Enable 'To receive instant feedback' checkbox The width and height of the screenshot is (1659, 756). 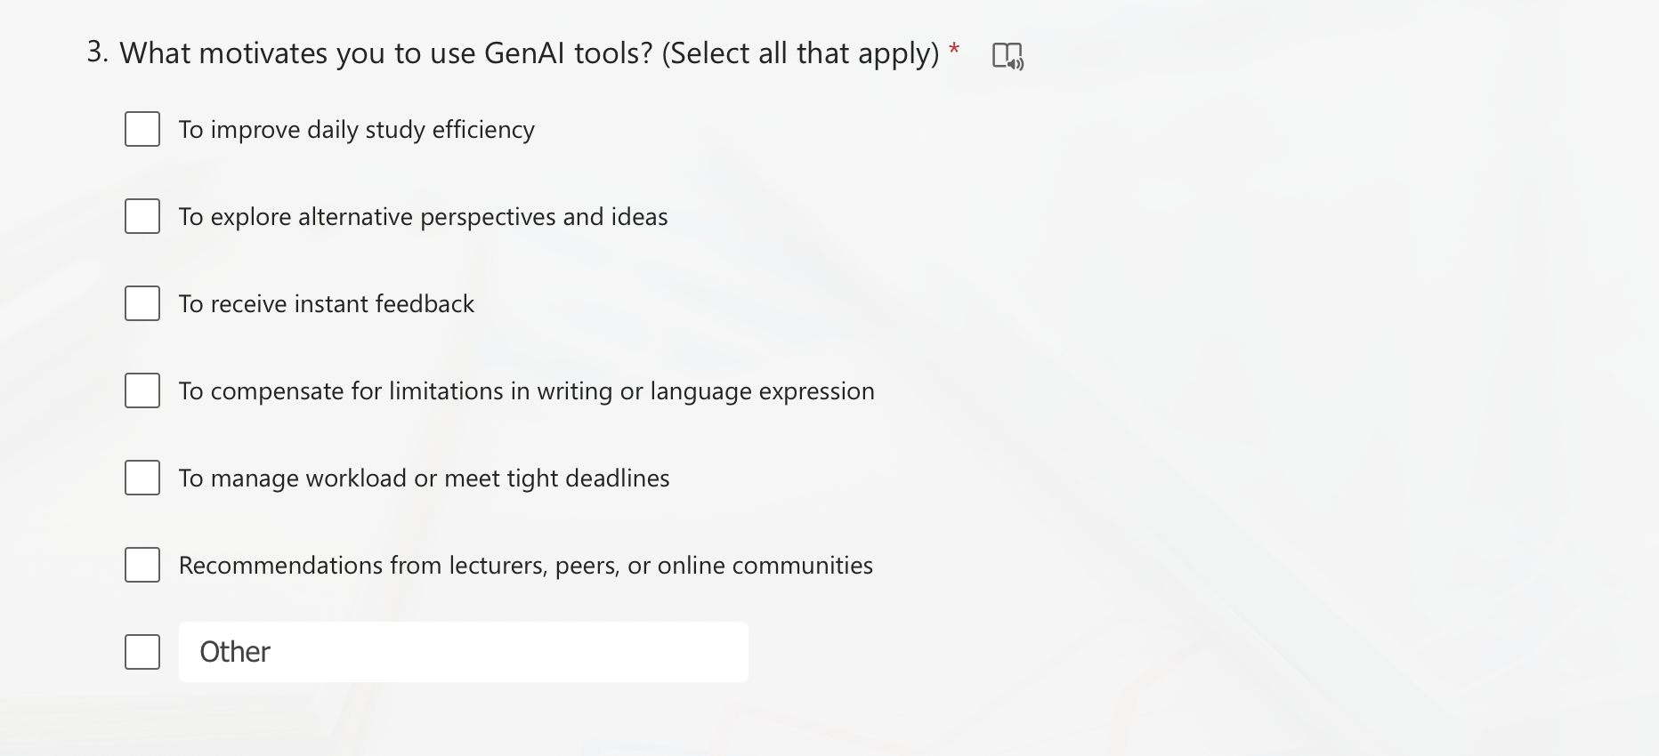[x=142, y=304]
